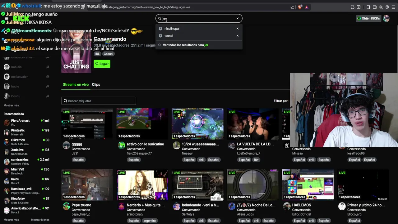Click pepe_truen_o streamer avatar

[x=66, y=207]
